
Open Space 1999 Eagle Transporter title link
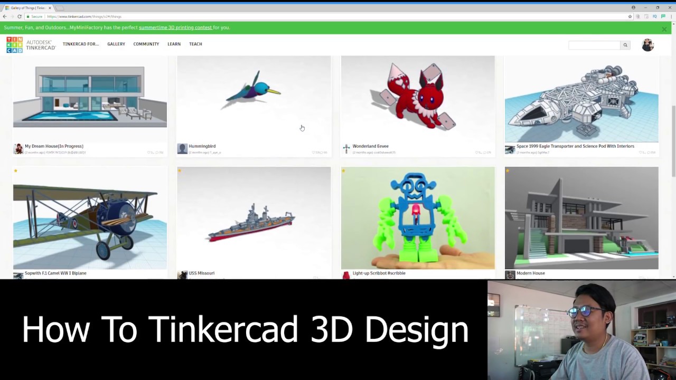[x=575, y=146]
